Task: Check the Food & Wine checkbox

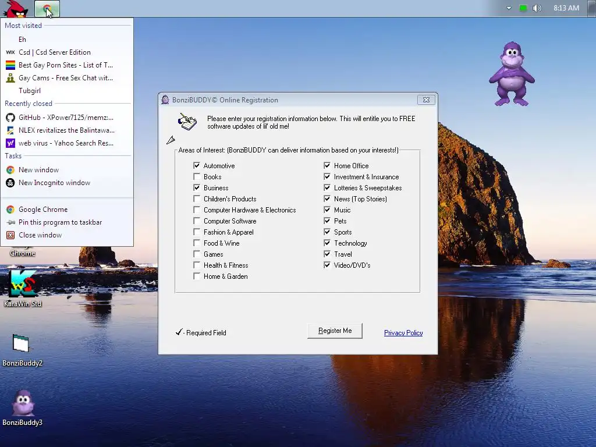Action: 197,243
